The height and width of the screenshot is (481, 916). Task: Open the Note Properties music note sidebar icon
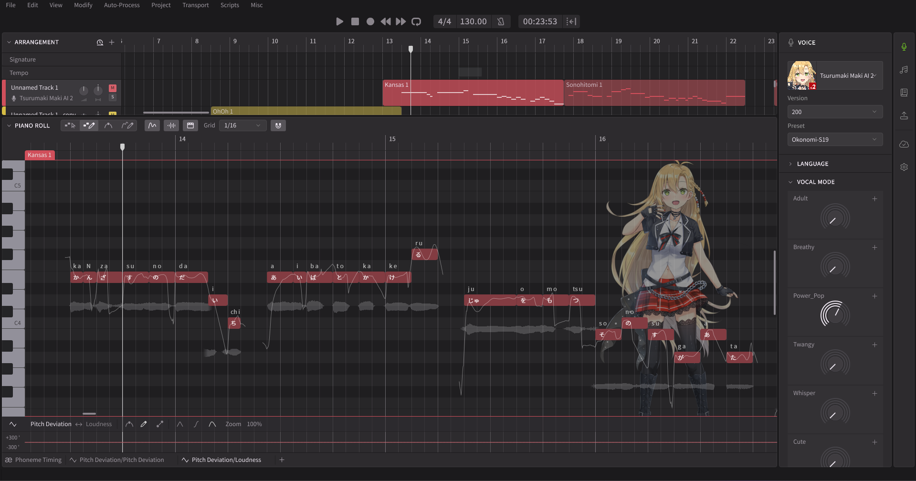904,70
